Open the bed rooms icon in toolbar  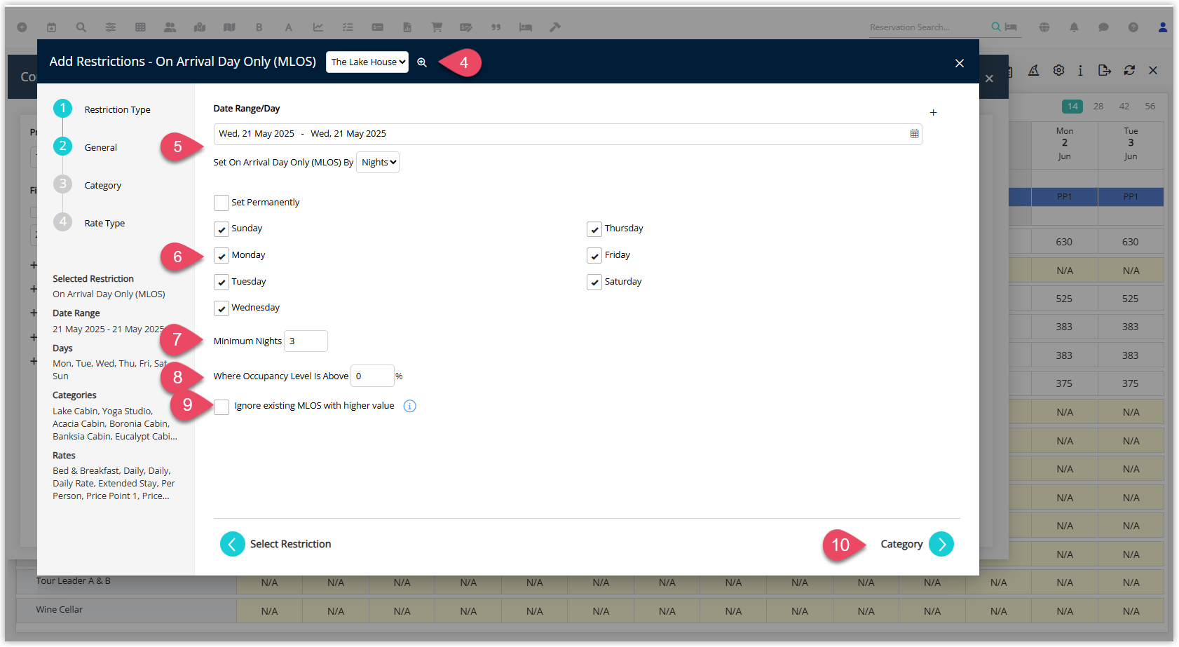[526, 27]
